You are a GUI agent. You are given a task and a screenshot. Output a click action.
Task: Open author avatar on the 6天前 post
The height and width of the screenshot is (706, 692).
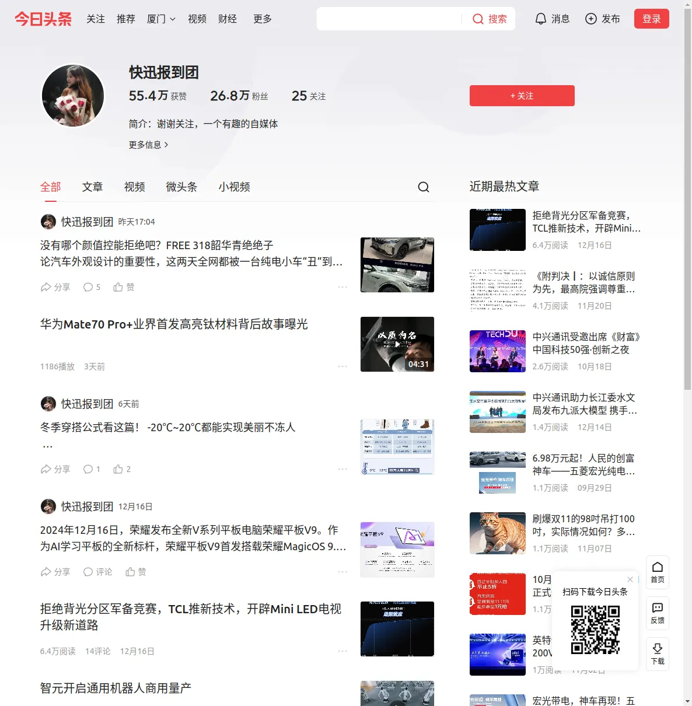coord(48,404)
